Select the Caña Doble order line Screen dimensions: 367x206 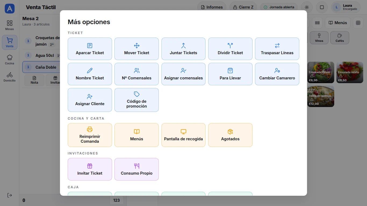(x=41, y=67)
